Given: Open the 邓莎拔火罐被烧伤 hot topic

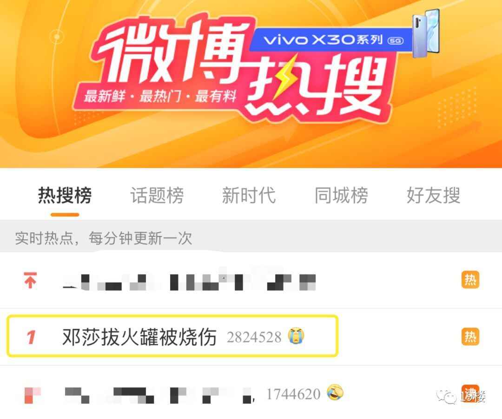Looking at the screenshot, I should pos(139,337).
